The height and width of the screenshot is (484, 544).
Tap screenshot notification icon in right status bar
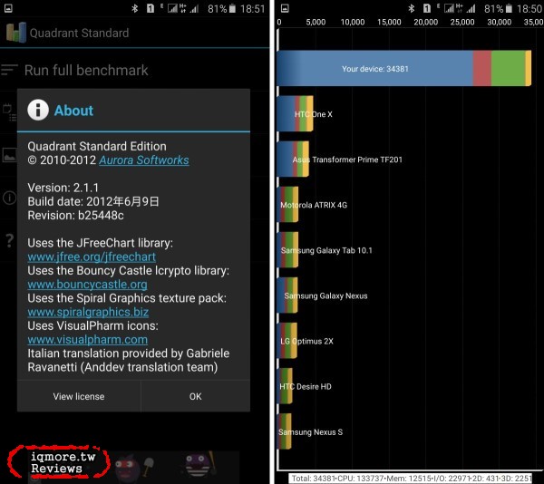pos(285,8)
